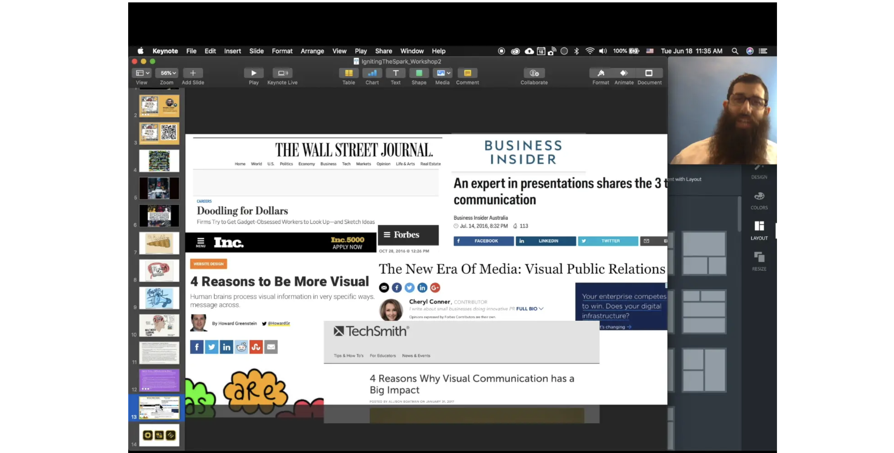
Task: Open the Help menu
Action: 439,51
